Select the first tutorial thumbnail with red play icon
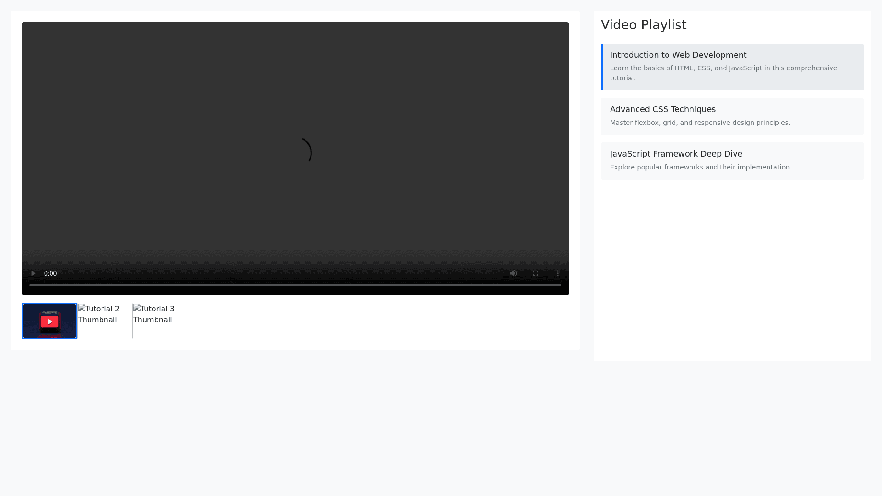 pos(50,321)
